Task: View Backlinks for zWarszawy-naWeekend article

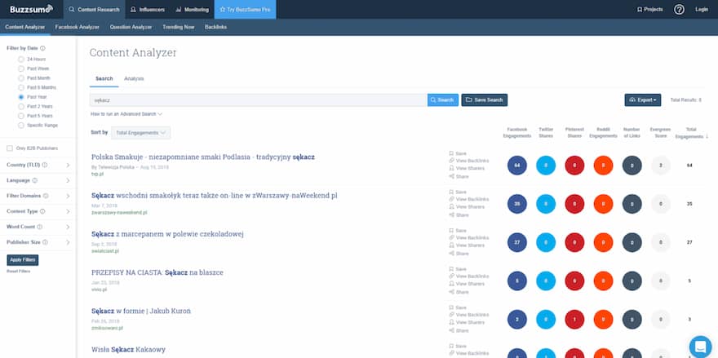Action: pyautogui.click(x=469, y=199)
